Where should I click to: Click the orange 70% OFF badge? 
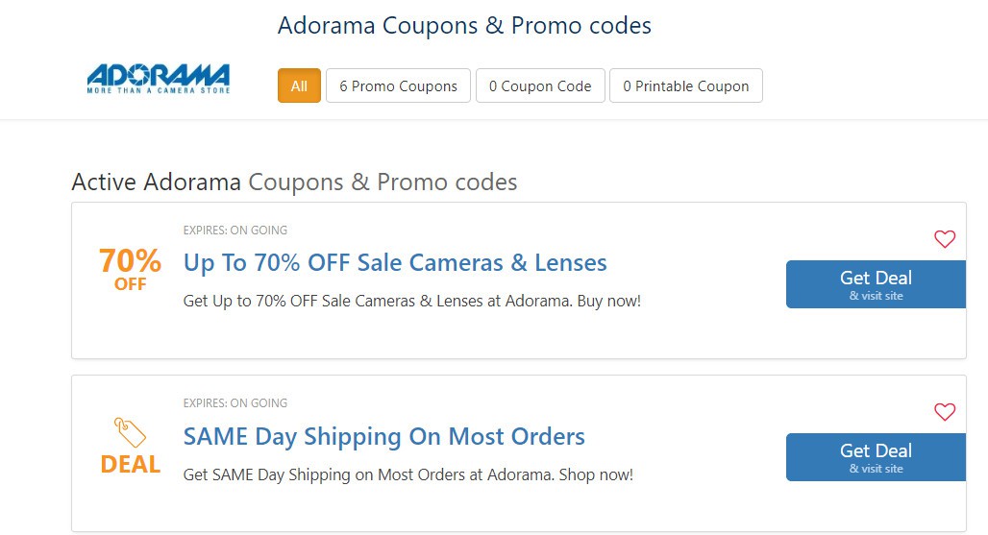click(x=130, y=268)
